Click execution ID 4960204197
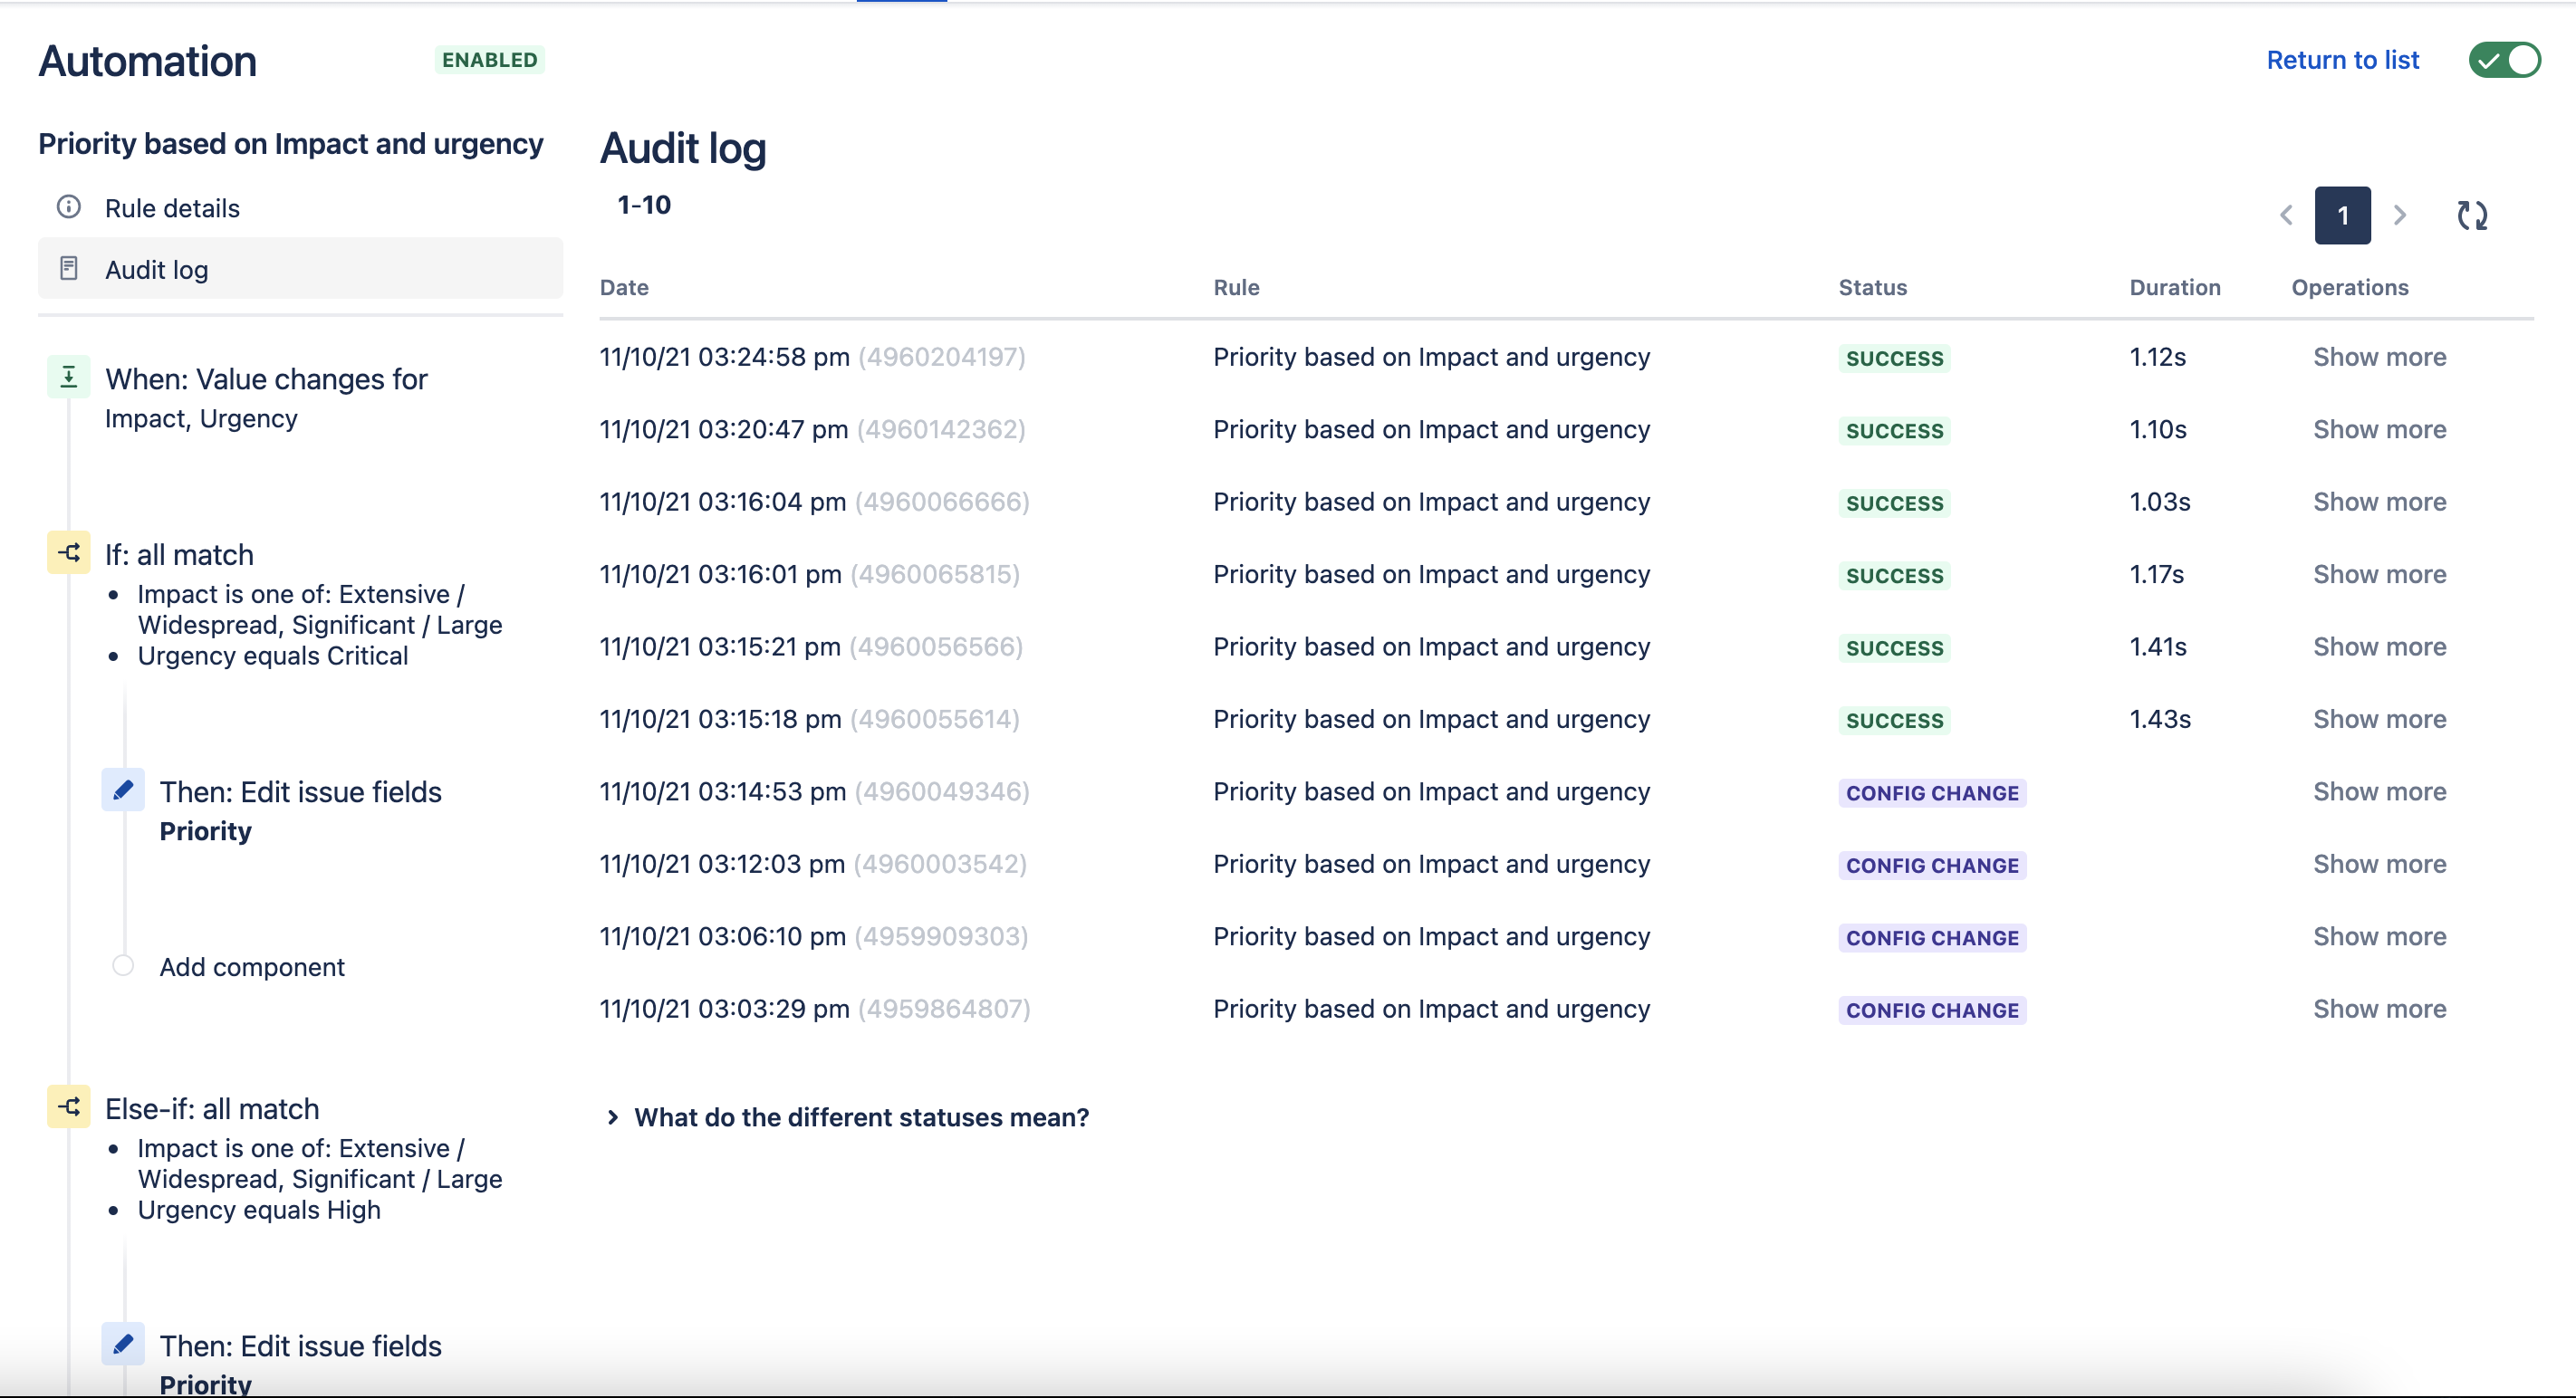Viewport: 2576px width, 1398px height. coord(942,357)
